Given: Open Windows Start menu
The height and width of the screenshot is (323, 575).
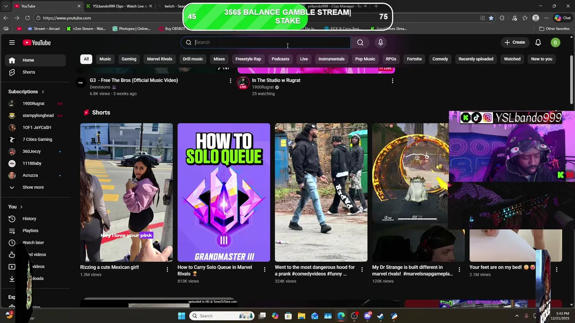Looking at the screenshot, I should pos(181,316).
